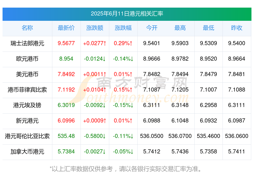Click the 今开 column header
The width and height of the screenshot is (254, 177).
point(152,28)
